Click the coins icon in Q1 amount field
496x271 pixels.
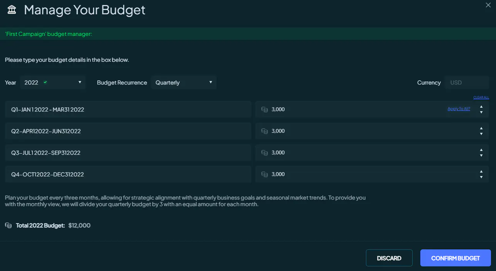(264, 110)
